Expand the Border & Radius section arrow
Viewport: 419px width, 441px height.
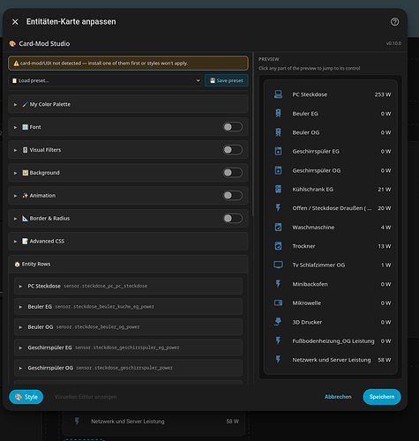click(x=15, y=219)
